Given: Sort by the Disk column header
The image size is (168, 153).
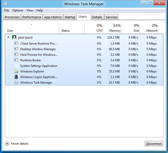Looking at the screenshot, I should click(131, 28).
